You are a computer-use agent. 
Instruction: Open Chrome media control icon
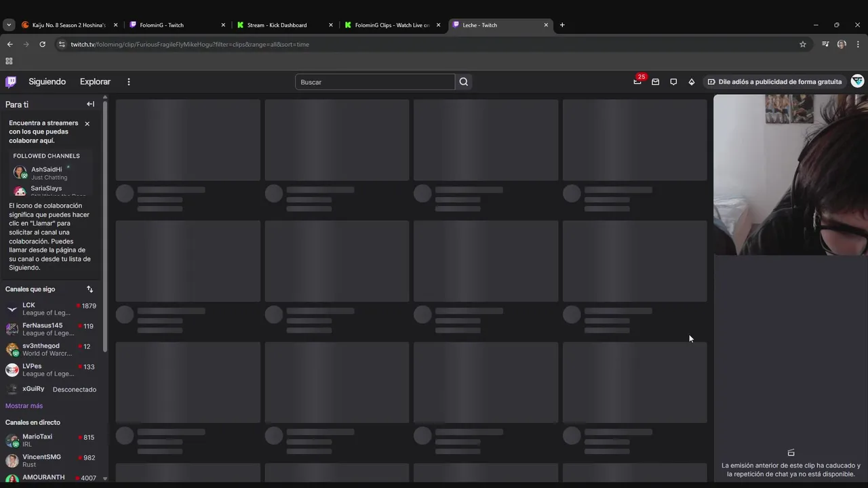pos(825,44)
